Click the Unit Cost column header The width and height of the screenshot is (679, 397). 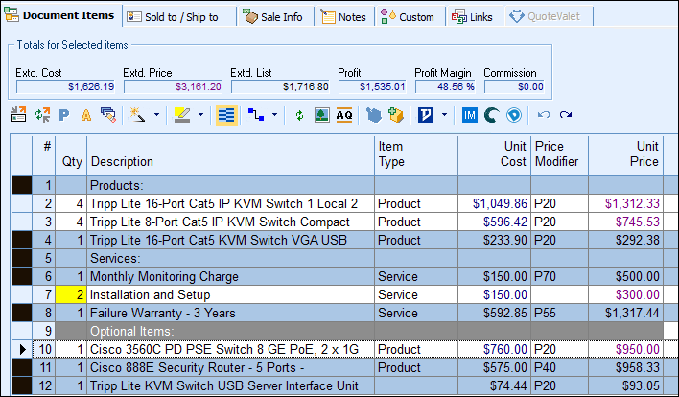(495, 154)
